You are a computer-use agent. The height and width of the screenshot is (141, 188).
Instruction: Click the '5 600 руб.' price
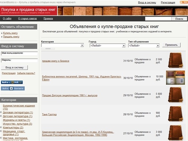pos(159,95)
